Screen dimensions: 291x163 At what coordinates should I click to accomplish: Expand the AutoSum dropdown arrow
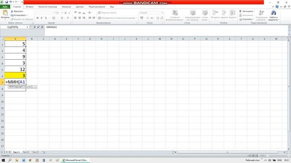254,11
